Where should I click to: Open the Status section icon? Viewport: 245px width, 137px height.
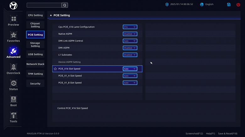(x=14, y=83)
